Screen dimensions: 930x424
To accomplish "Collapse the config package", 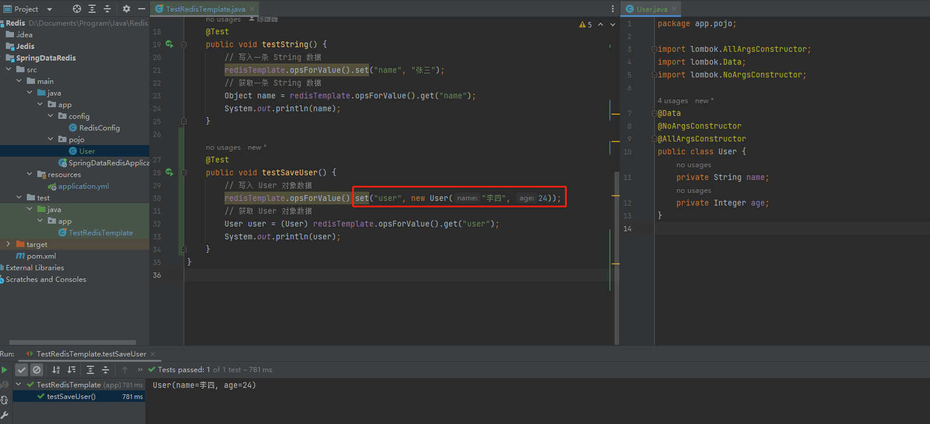I will [51, 116].
